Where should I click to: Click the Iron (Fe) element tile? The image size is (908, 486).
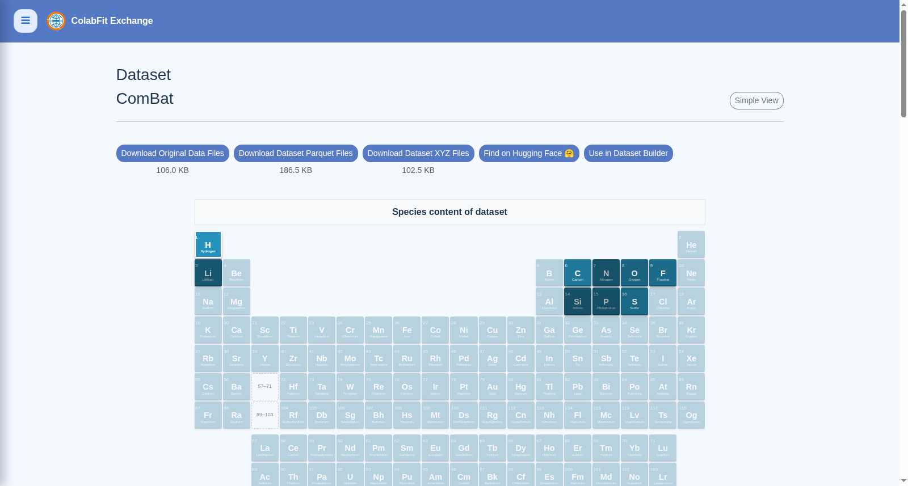tap(407, 330)
